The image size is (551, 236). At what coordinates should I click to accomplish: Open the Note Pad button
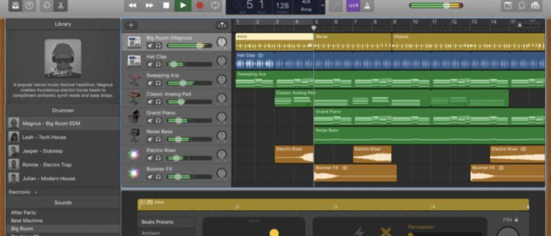[508, 5]
